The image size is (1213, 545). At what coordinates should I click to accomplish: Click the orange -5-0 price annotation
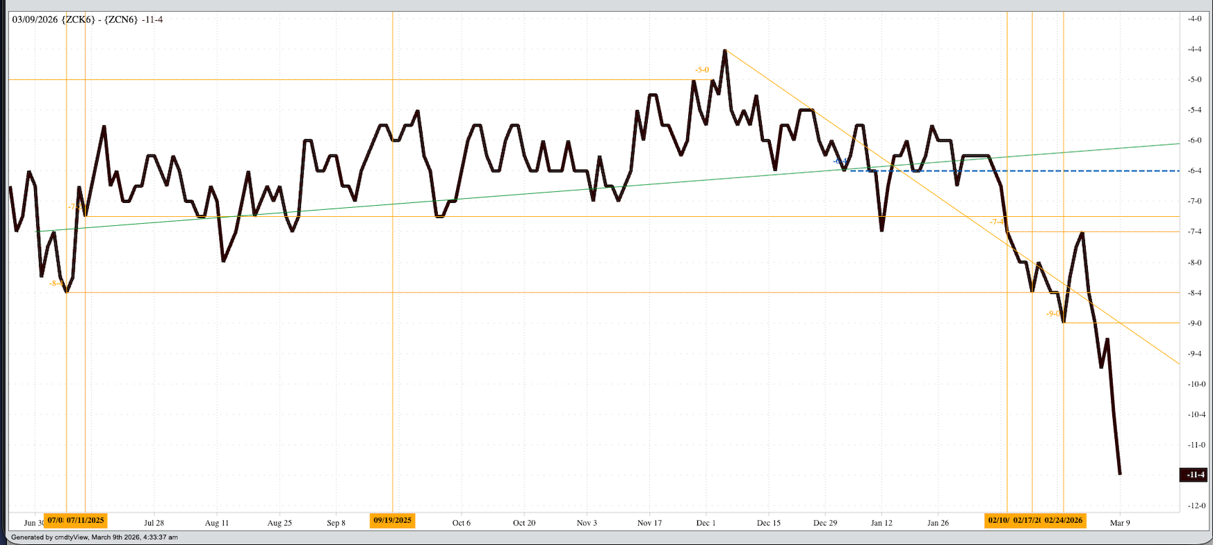(702, 70)
